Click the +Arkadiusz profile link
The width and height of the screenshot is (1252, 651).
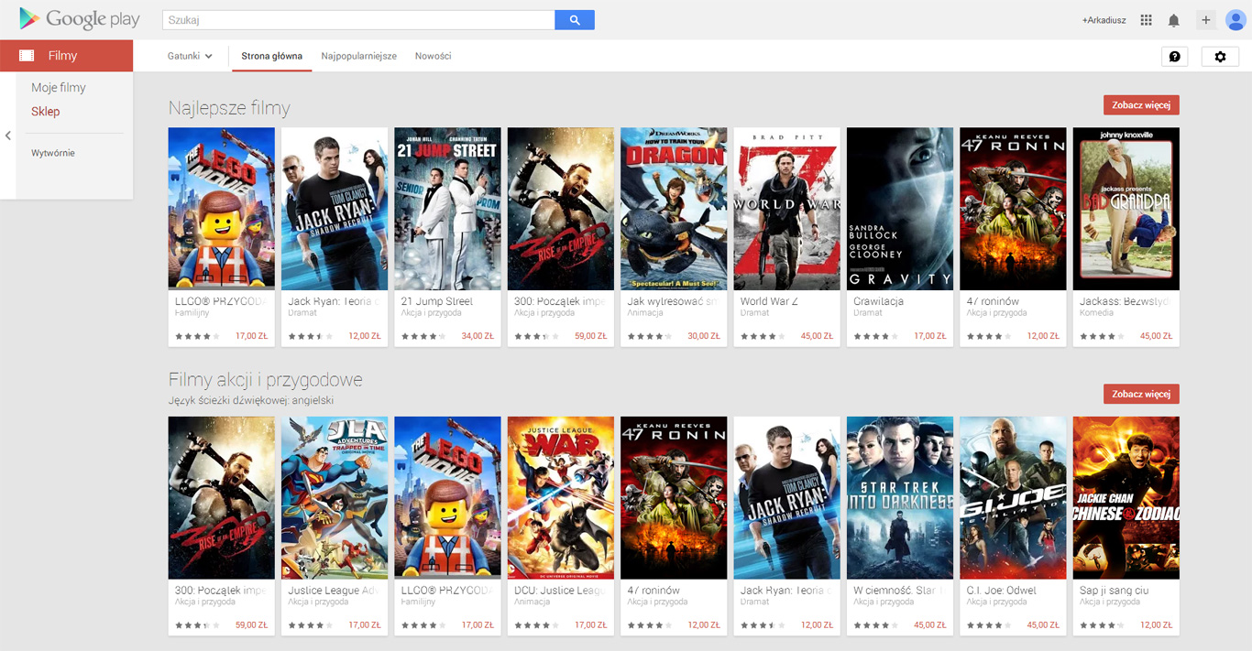(1104, 20)
